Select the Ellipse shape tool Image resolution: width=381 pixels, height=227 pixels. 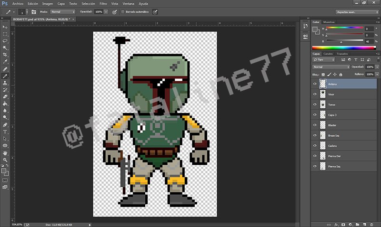tap(5, 146)
